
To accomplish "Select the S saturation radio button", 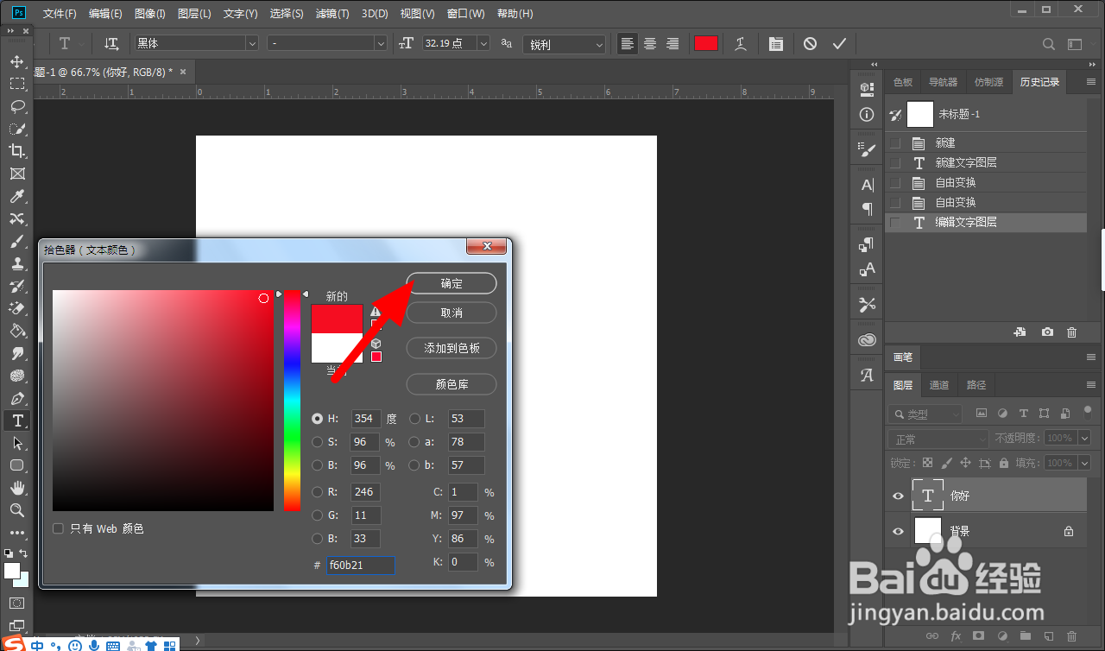I will (318, 442).
